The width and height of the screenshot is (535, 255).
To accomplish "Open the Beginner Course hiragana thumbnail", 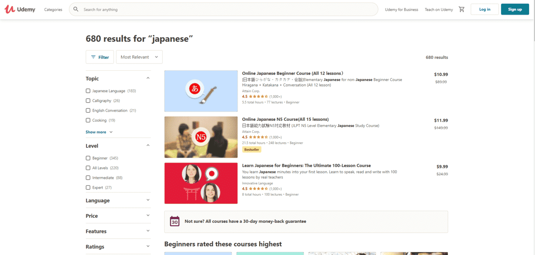I will (201, 91).
